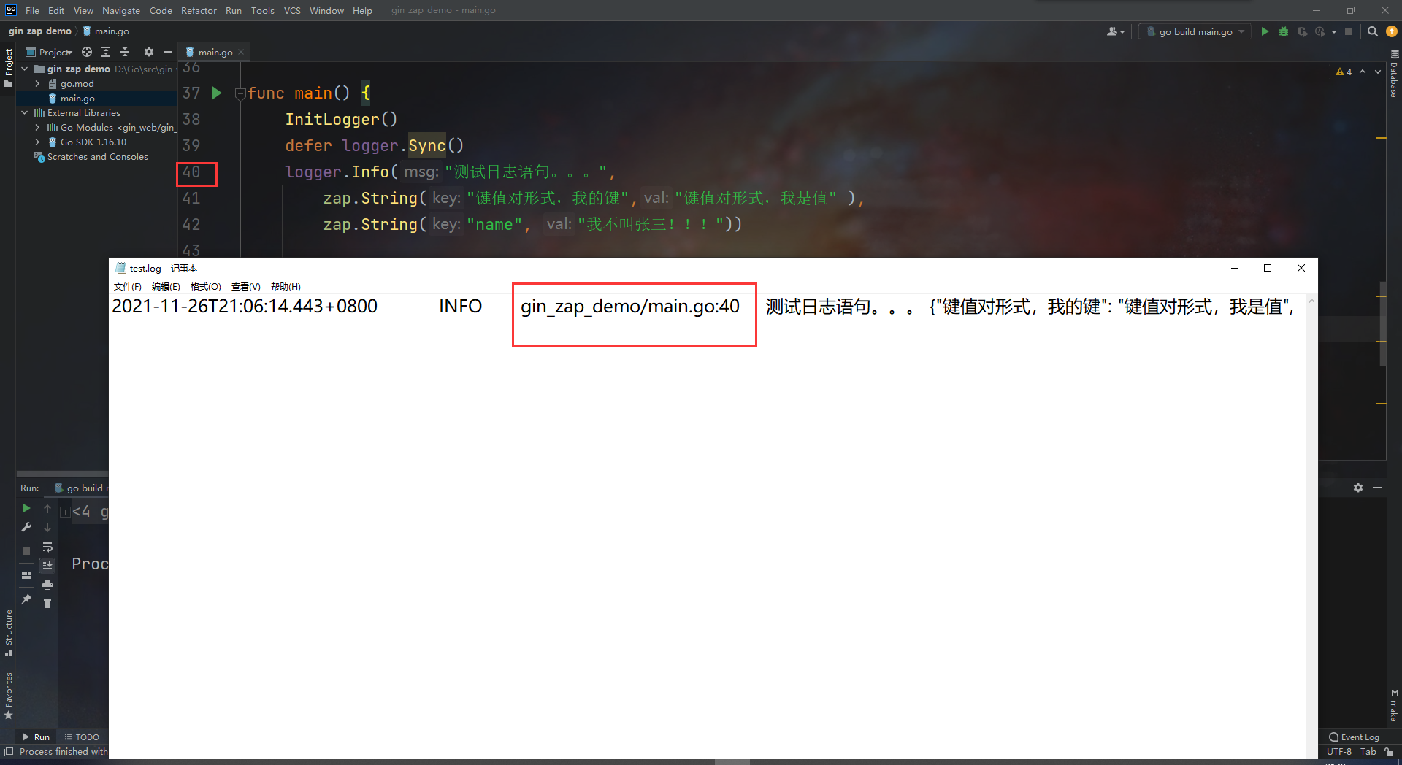The width and height of the screenshot is (1402, 765).
Task: Pin the Run tool window tab
Action: [x=26, y=598]
